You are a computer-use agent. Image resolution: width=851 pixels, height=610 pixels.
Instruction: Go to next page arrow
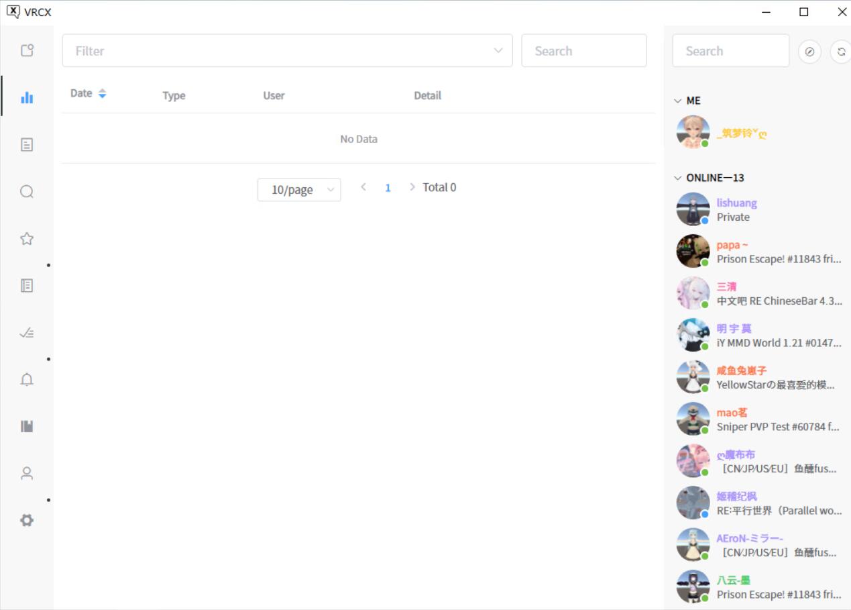[x=412, y=187]
